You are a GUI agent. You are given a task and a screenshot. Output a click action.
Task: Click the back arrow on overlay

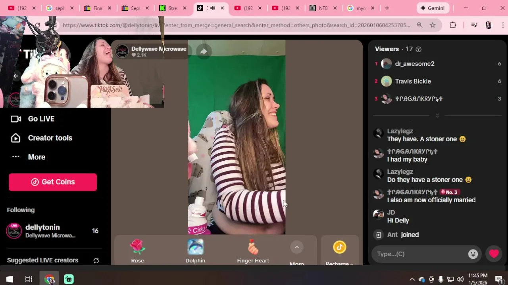click(x=16, y=76)
